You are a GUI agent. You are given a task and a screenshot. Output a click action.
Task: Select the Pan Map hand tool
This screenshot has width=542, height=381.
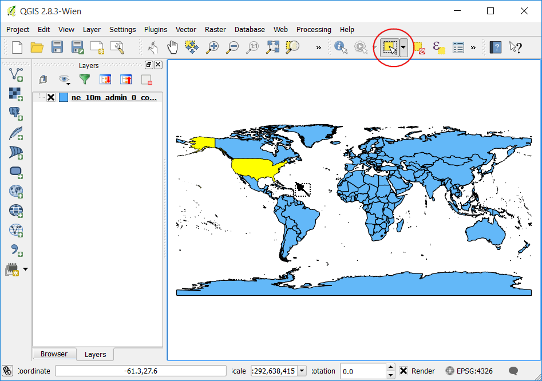172,47
